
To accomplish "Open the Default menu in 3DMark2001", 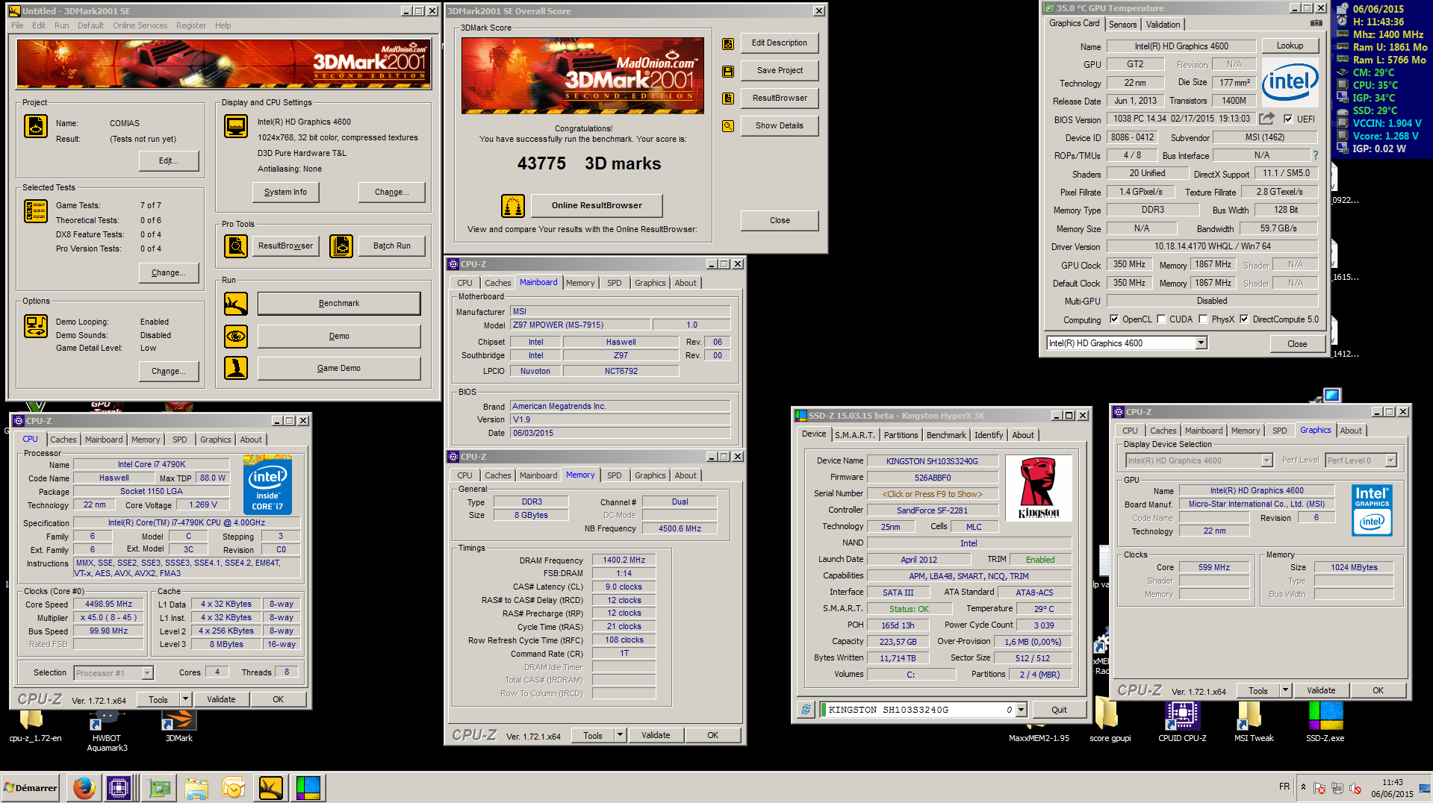I will coord(90,25).
